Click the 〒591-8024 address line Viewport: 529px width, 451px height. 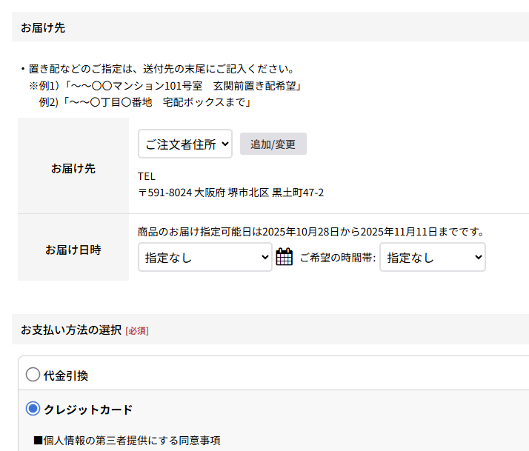tap(230, 193)
